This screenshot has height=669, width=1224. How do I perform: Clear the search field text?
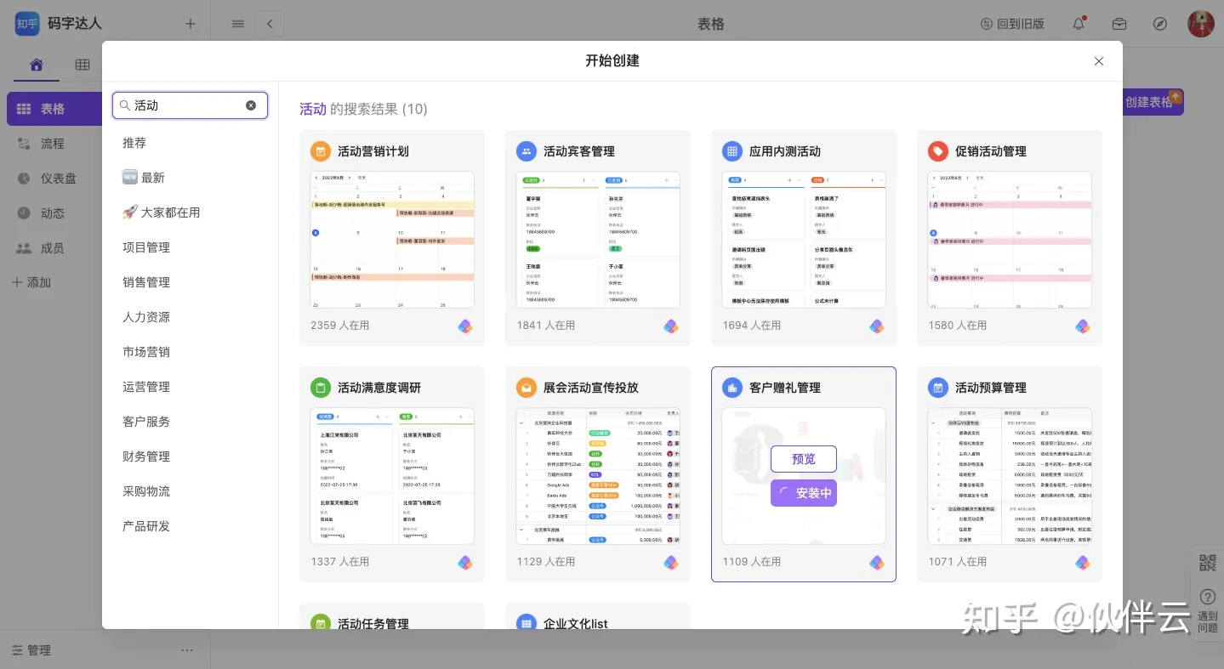click(251, 105)
